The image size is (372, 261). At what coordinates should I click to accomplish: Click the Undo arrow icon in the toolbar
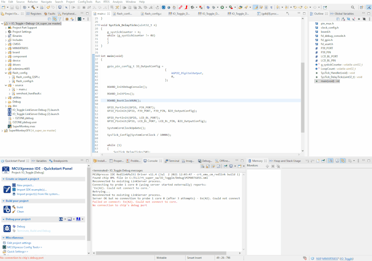tap(48, 7)
